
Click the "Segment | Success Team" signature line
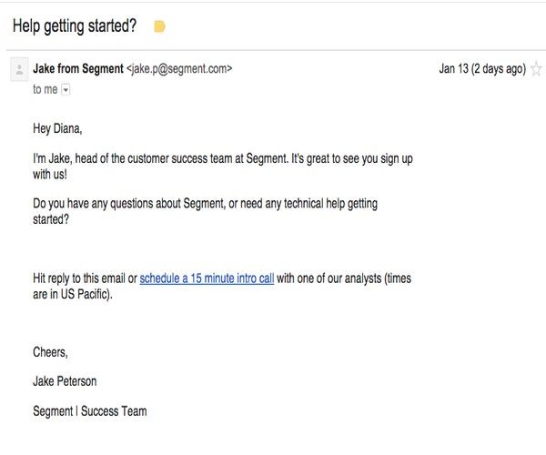point(90,411)
